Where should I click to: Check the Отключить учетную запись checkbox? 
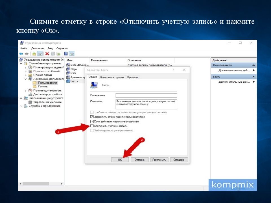92,126
